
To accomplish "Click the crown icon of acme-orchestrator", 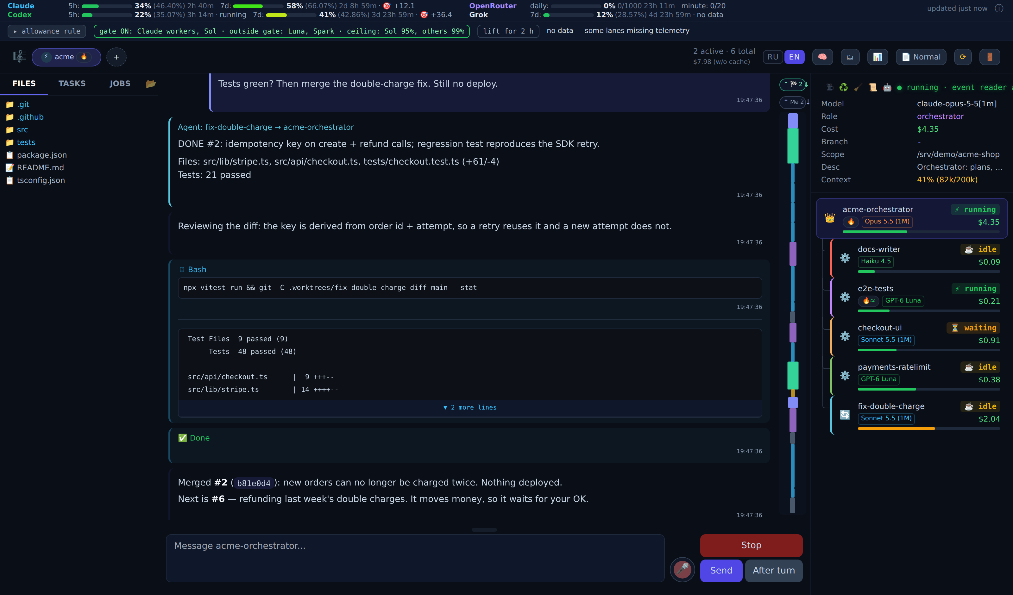I will (830, 218).
